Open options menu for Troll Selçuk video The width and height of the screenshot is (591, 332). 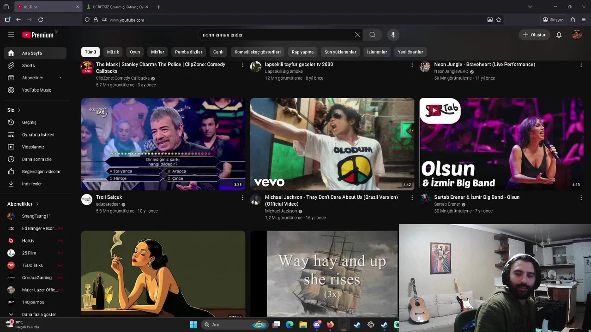coord(243,198)
